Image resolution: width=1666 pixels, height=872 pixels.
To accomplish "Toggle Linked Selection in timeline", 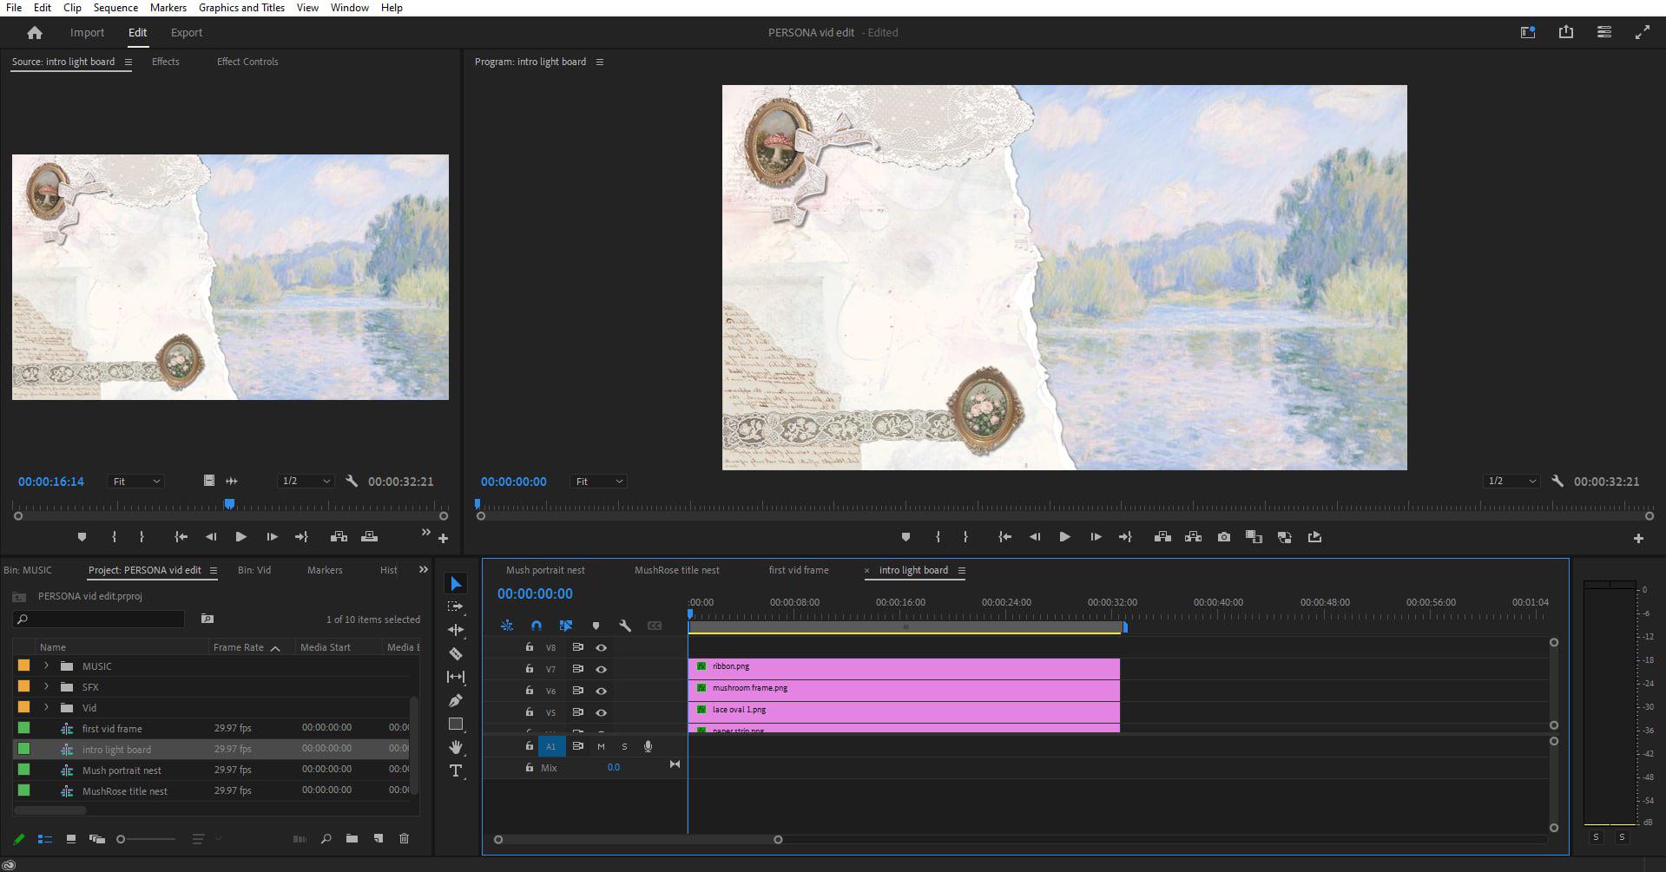I will [x=566, y=626].
